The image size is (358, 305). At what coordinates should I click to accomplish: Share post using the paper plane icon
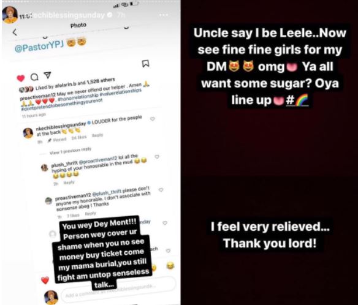click(47, 75)
